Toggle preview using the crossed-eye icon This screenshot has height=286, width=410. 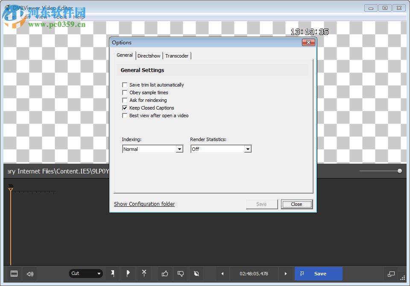196,274
